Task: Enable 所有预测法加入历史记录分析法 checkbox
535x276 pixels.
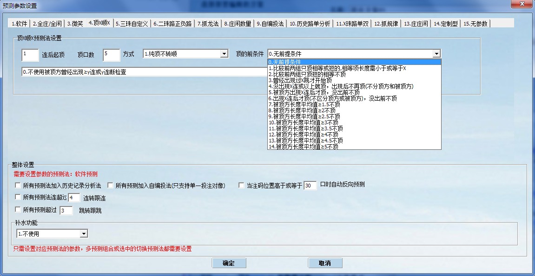Action: click(17, 184)
